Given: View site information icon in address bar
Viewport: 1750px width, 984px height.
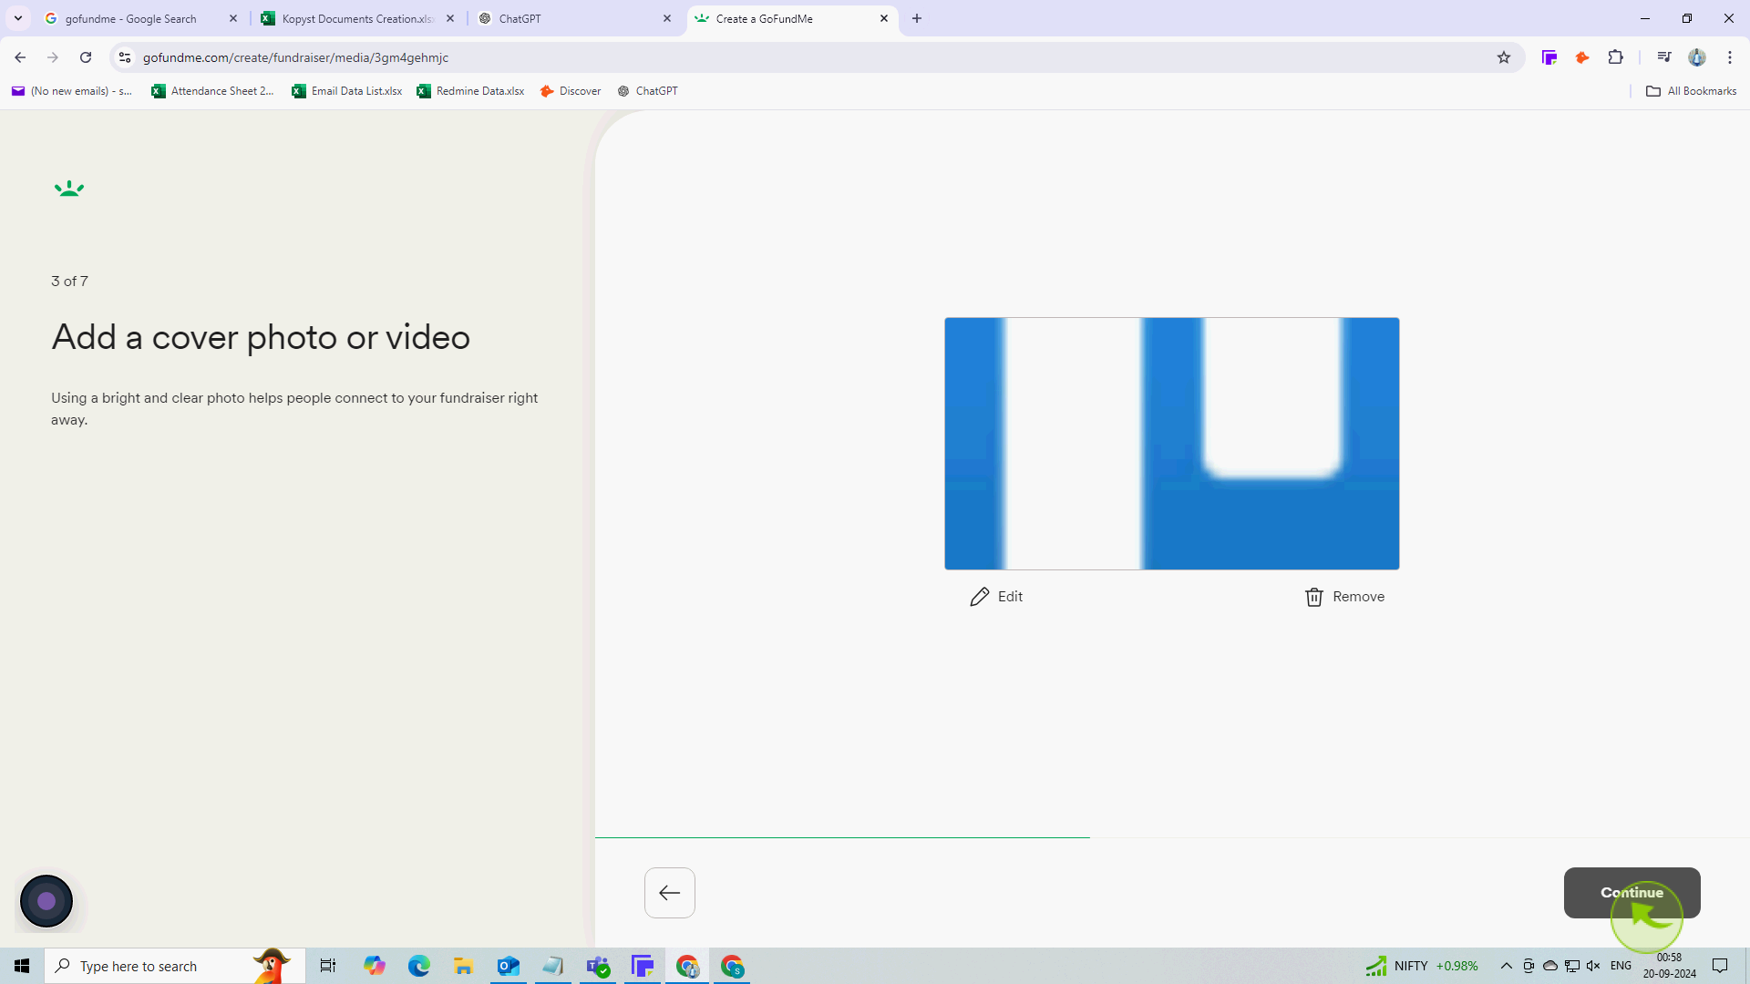Looking at the screenshot, I should (x=125, y=57).
